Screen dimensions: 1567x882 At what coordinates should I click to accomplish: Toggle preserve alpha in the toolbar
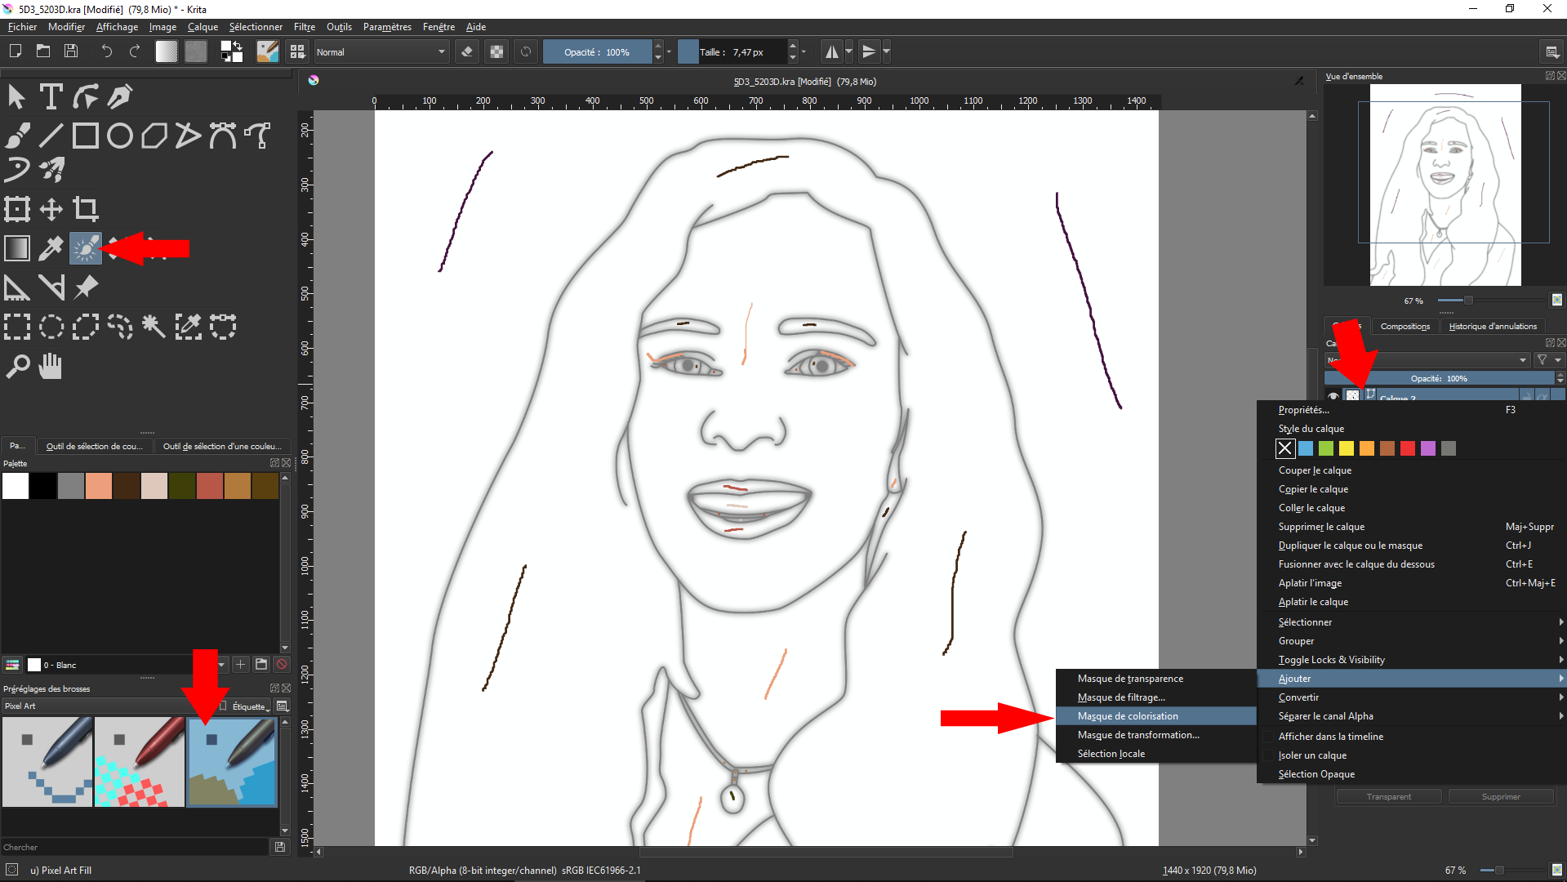pos(496,51)
